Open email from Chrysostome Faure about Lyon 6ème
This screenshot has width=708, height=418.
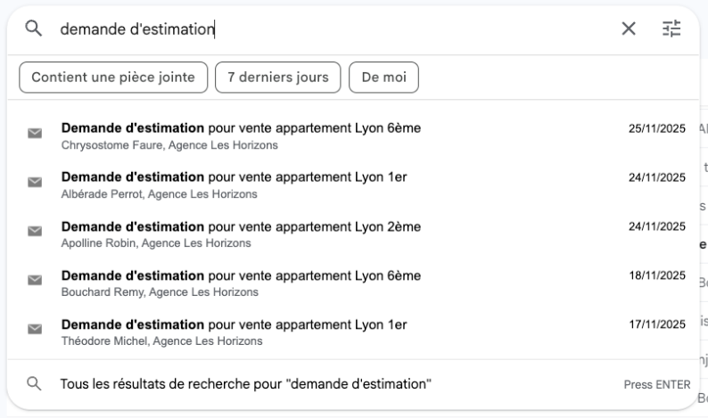241,135
